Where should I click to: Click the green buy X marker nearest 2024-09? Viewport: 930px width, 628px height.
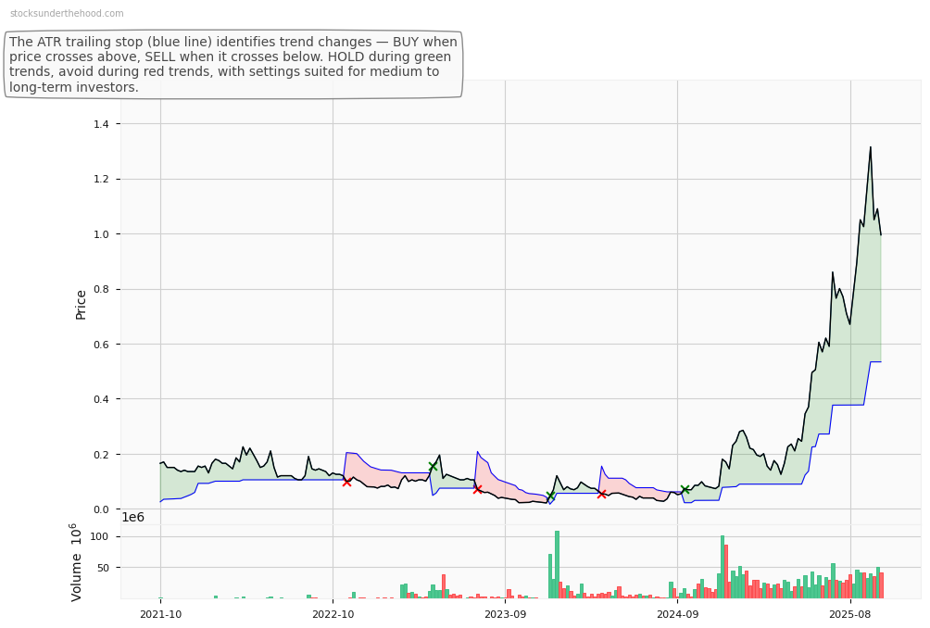coord(685,490)
